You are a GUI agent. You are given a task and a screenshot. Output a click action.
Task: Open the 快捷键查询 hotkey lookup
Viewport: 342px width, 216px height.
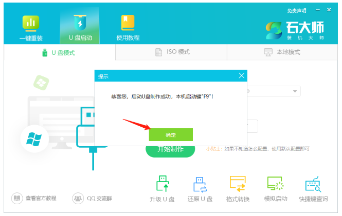point(313,188)
